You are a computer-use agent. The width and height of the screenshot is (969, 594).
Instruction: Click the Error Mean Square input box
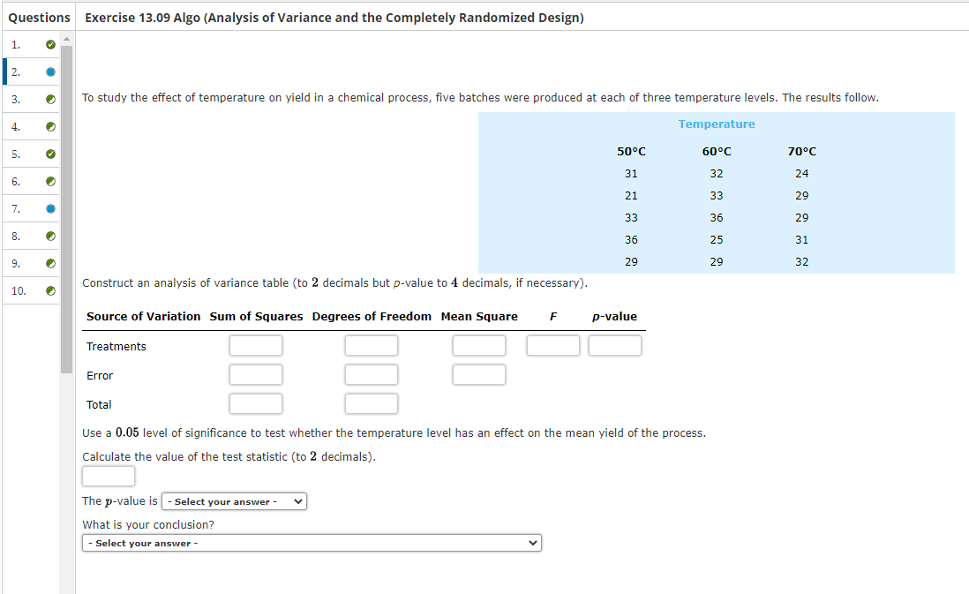478,374
